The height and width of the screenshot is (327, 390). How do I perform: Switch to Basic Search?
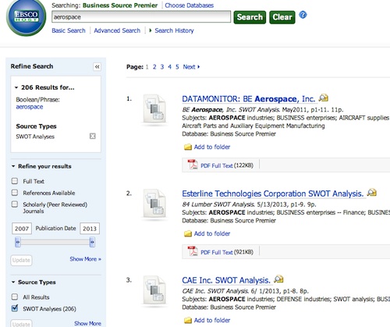point(69,30)
